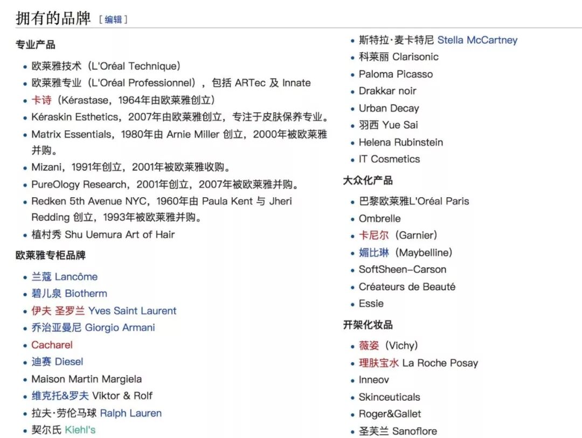Click the Essie entry

[x=371, y=303]
